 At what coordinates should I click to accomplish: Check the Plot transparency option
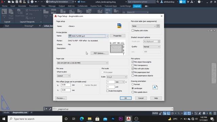[133, 65]
